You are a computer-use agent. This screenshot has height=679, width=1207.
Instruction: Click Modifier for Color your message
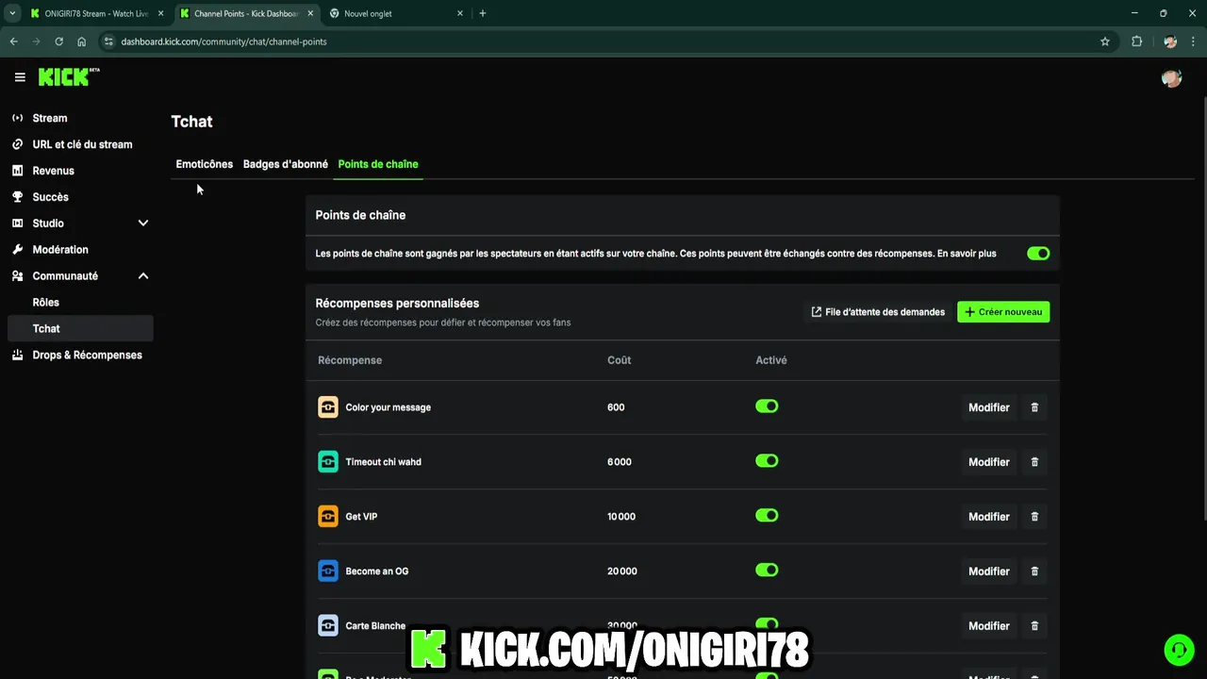coord(989,407)
